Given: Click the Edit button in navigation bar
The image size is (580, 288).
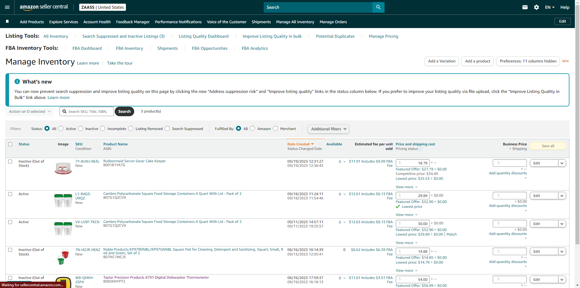Looking at the screenshot, I should click(562, 21).
